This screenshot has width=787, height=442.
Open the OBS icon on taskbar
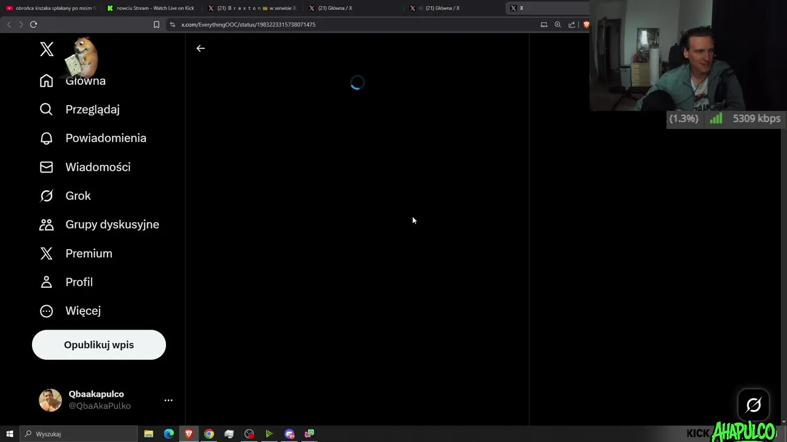point(249,434)
